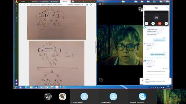The width and height of the screenshot is (186, 104).
Task: Open the Windows Start button
Action: point(15,87)
